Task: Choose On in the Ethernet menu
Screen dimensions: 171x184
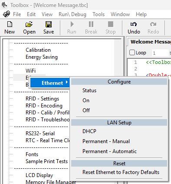Action: tap(86, 100)
